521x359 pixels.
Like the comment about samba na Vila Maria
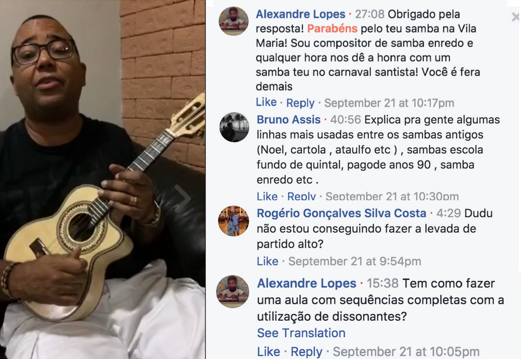266,102
